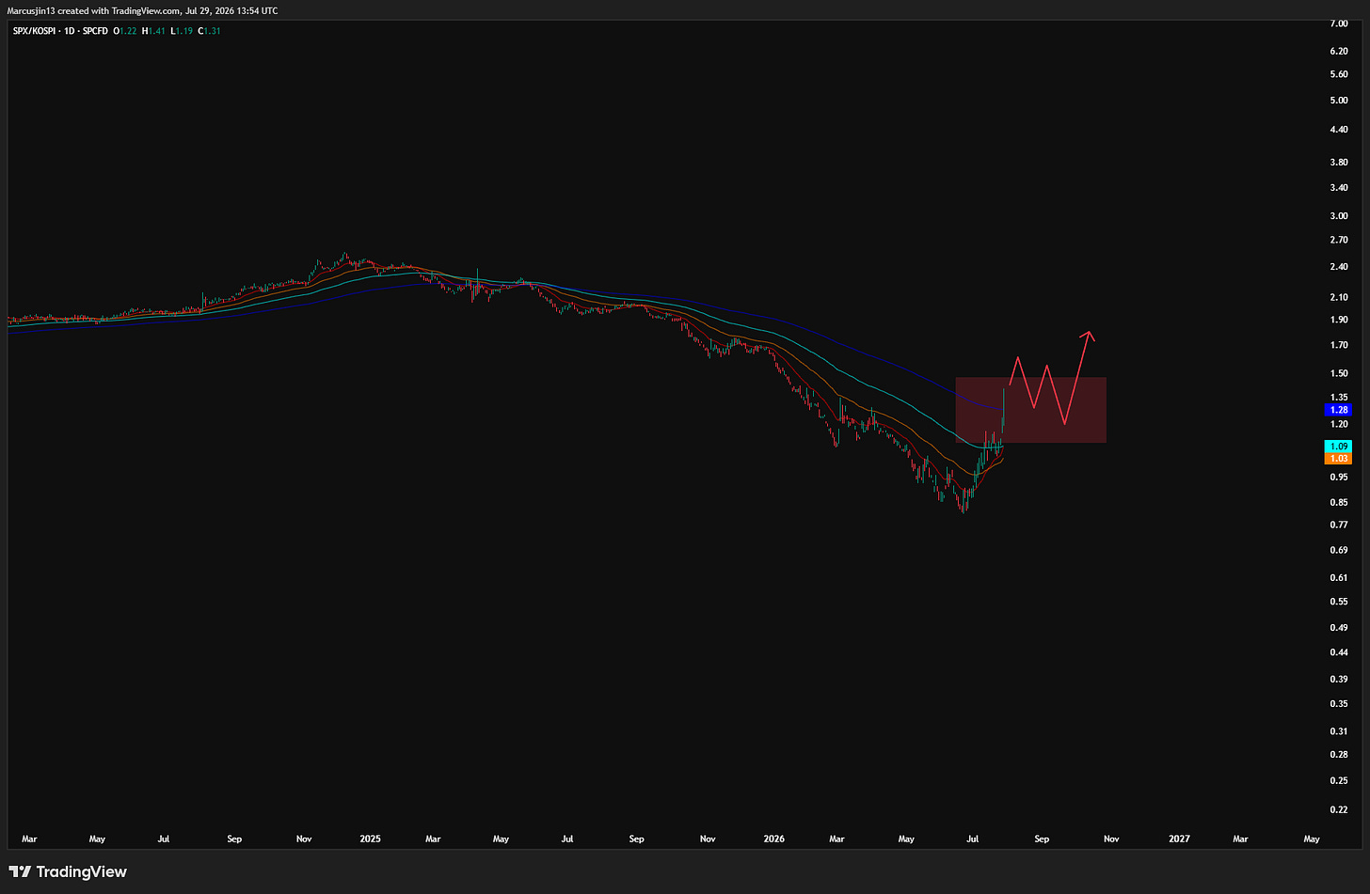
Task: Click the 2026 label on the time axis
Action: pos(773,839)
